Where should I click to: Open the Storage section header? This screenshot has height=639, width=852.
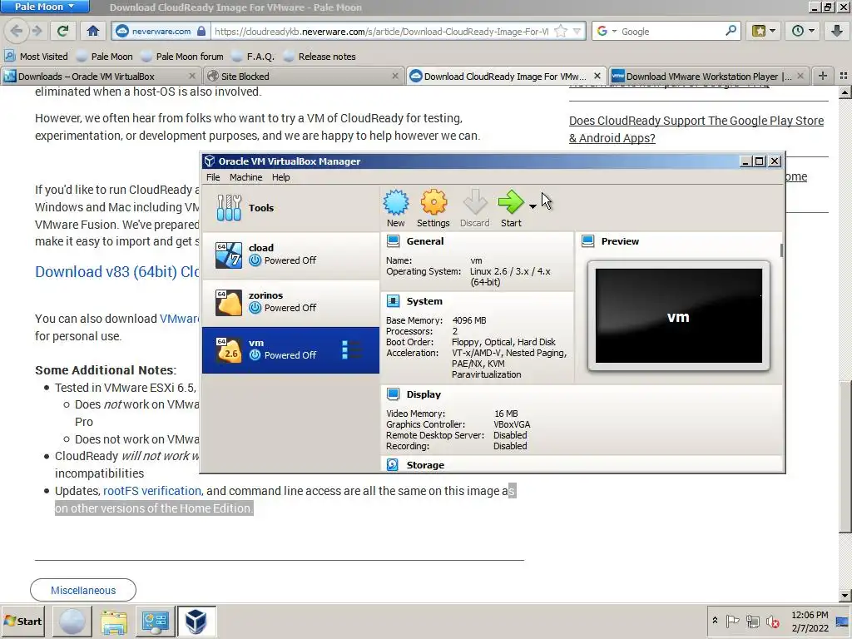(425, 465)
